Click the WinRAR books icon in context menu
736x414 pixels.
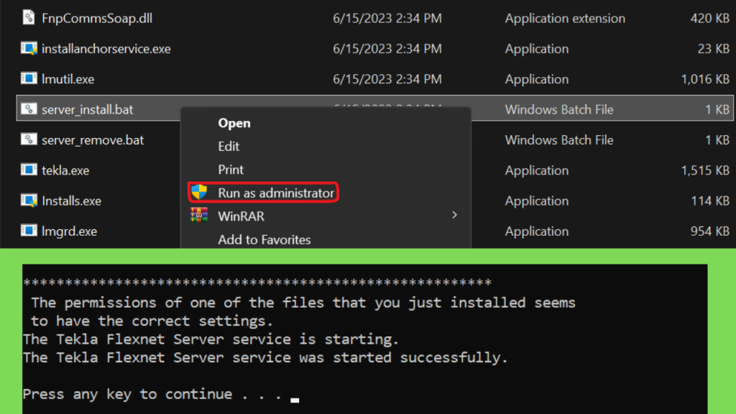(199, 216)
